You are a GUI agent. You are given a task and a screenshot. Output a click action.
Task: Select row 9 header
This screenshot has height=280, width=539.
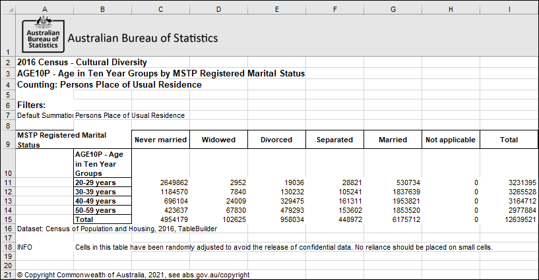point(8,139)
